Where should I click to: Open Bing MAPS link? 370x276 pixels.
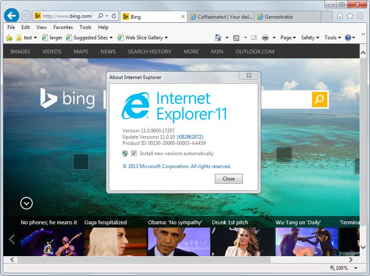[81, 51]
